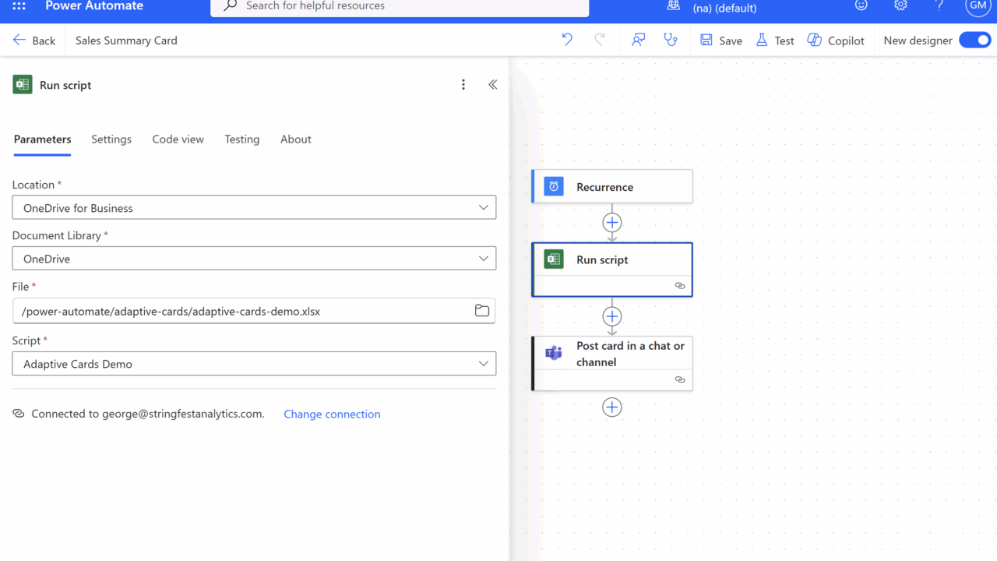This screenshot has width=997, height=561.
Task: Open the feedback person icon in toolbar
Action: pyautogui.click(x=639, y=40)
